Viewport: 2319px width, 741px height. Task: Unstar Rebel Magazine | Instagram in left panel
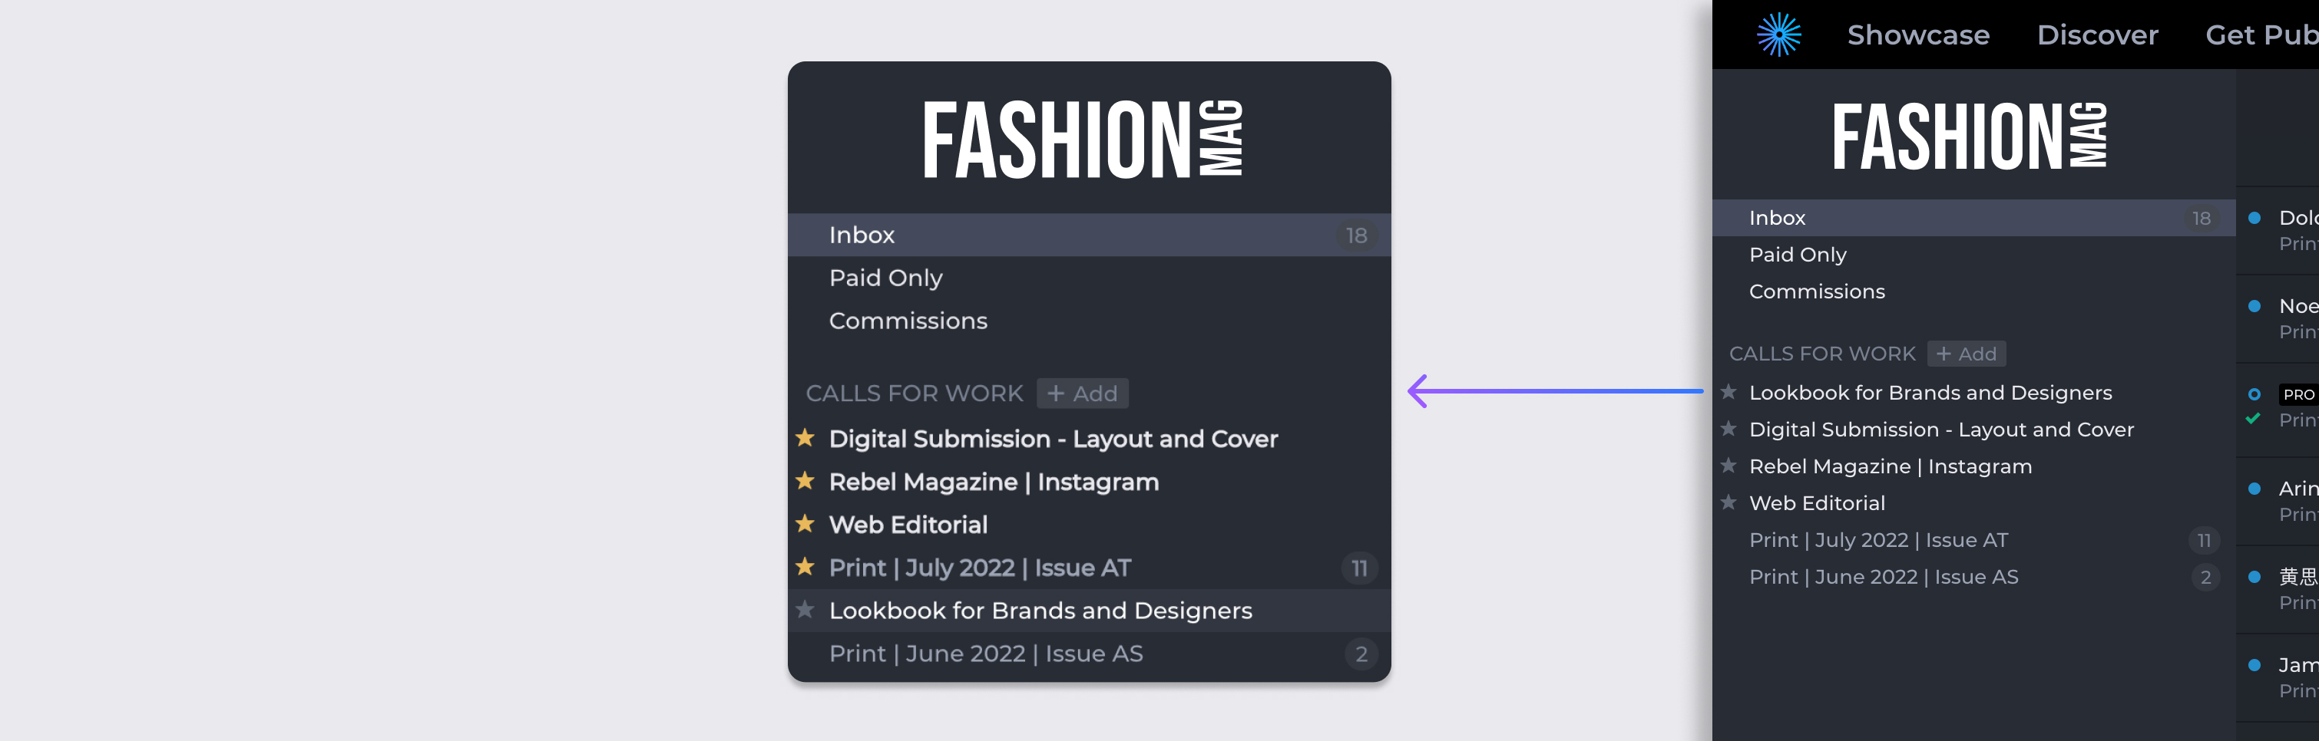pos(805,481)
